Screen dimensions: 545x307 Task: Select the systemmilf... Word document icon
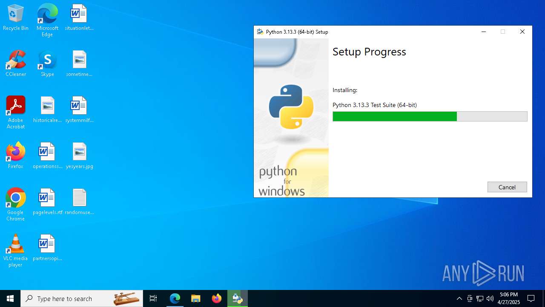[79, 110]
